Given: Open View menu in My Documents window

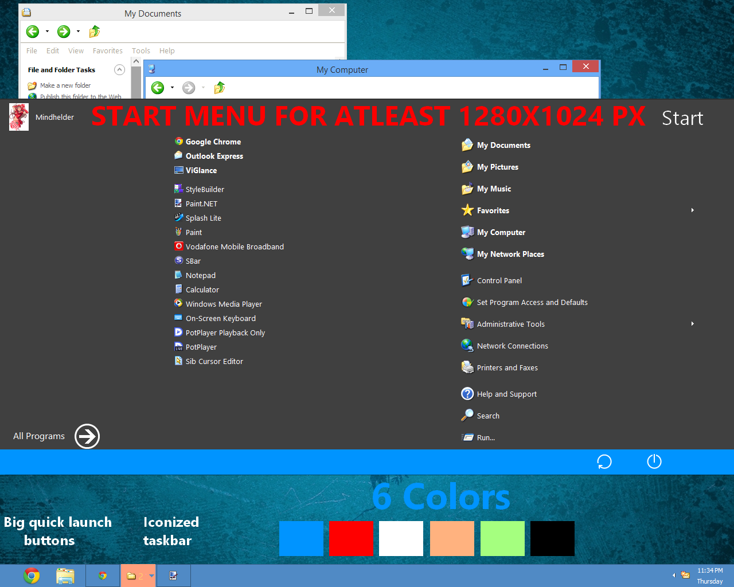Looking at the screenshot, I should click(x=76, y=50).
